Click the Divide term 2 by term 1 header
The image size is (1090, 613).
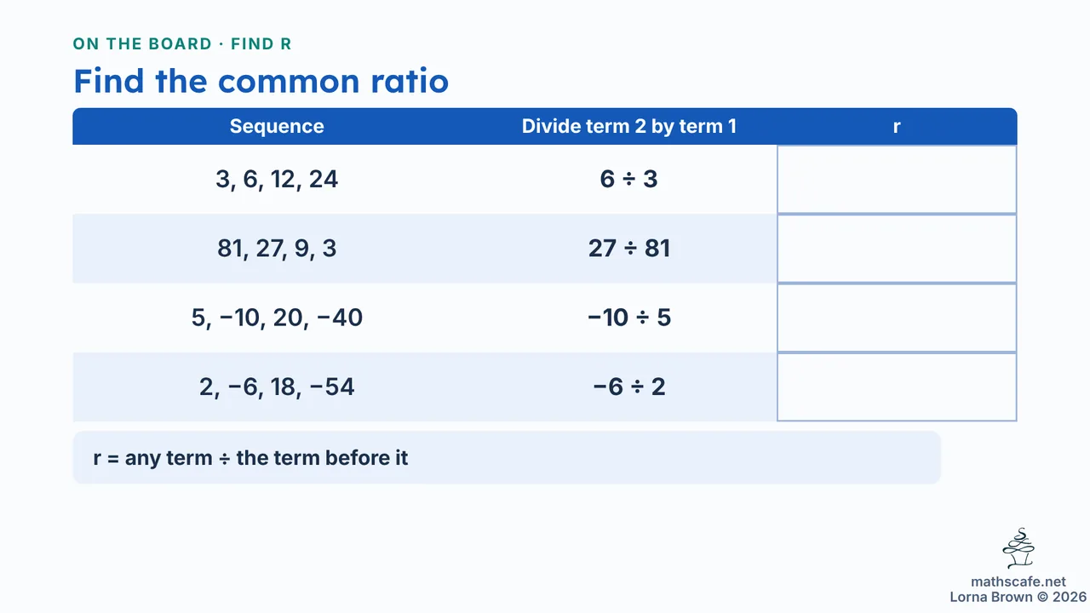629,126
